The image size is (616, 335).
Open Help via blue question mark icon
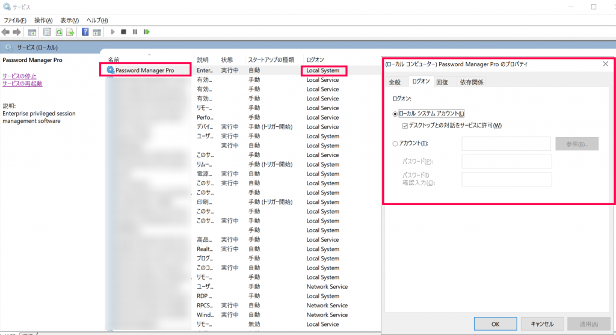(x=85, y=32)
